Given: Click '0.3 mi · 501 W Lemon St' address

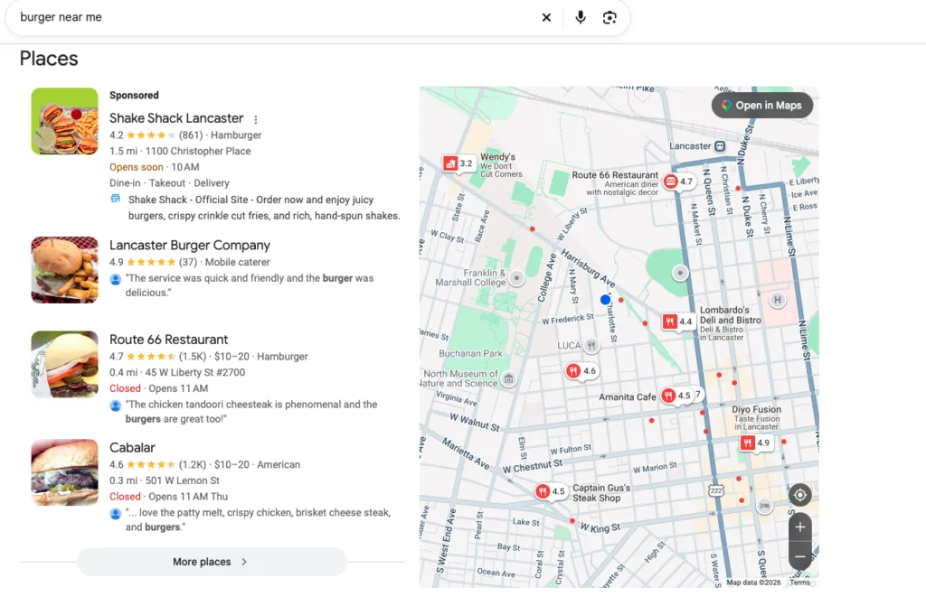Looking at the screenshot, I should (165, 480).
